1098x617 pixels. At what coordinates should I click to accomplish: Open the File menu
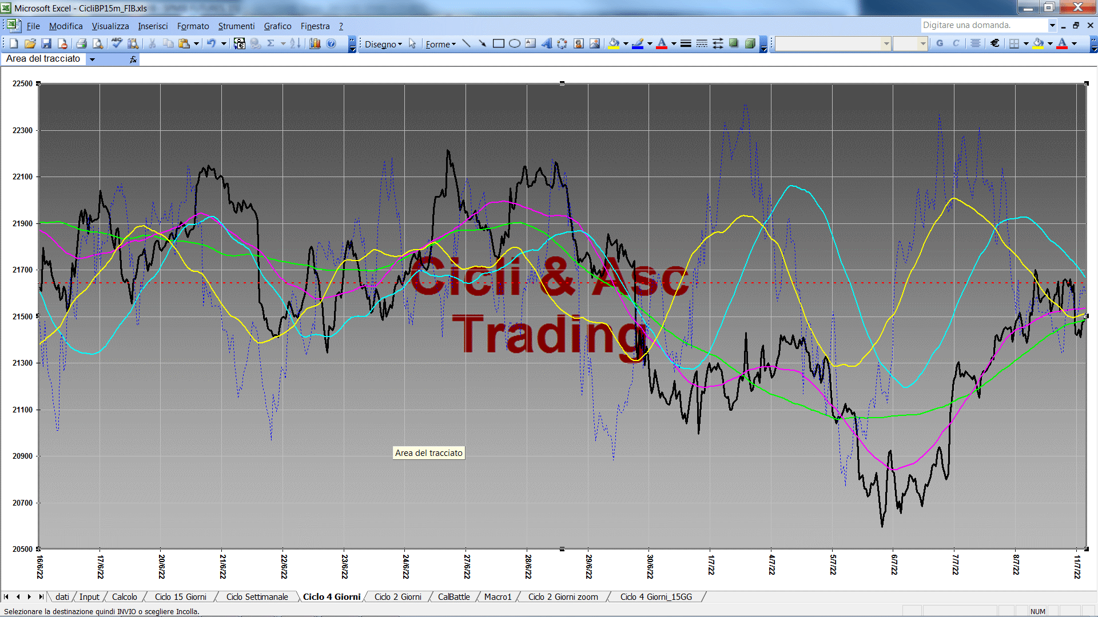tap(33, 26)
